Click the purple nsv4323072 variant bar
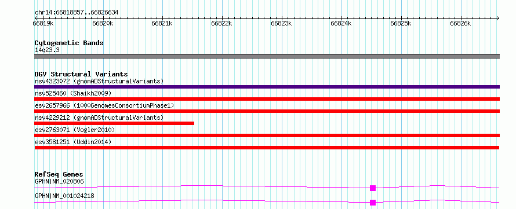 tap(267, 87)
